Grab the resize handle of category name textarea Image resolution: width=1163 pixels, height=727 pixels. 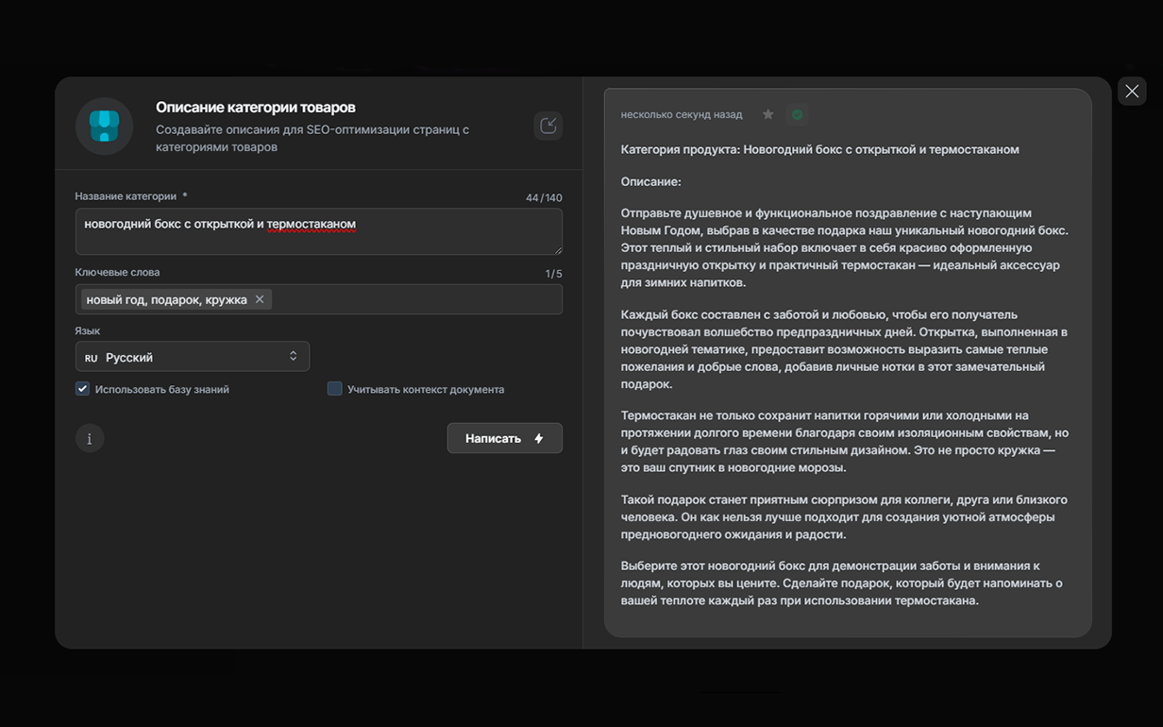click(558, 250)
